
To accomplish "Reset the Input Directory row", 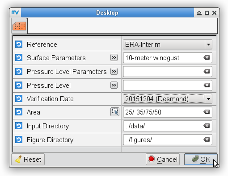I will coord(19,126).
